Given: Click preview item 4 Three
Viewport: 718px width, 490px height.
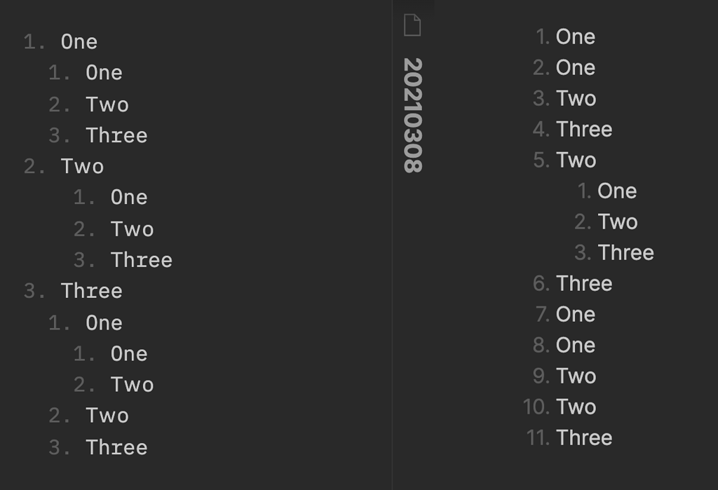Looking at the screenshot, I should (584, 129).
